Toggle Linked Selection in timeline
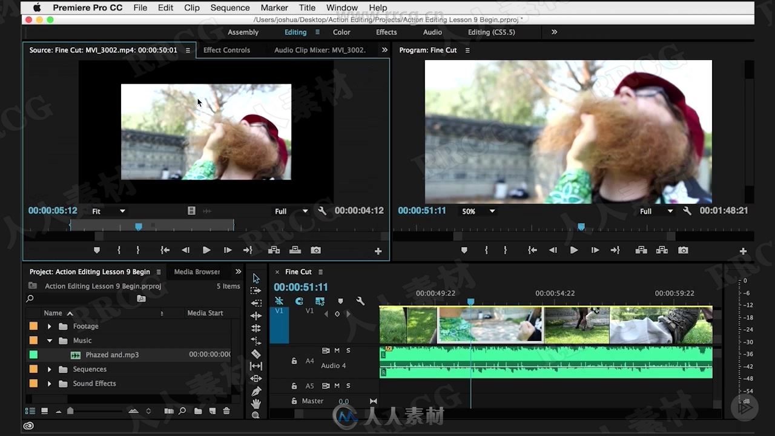 [x=320, y=301]
